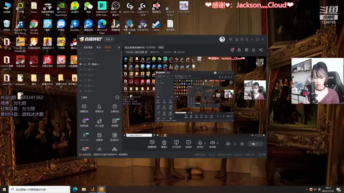The height and width of the screenshot is (193, 344).
Task: Open Edge from the taskbar
Action: 75,189
